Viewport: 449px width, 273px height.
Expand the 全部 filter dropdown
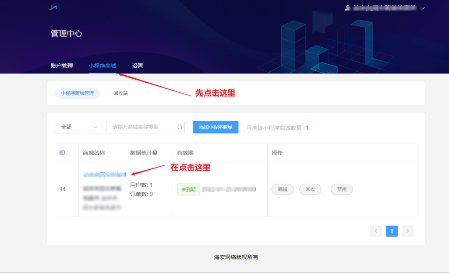[78, 127]
